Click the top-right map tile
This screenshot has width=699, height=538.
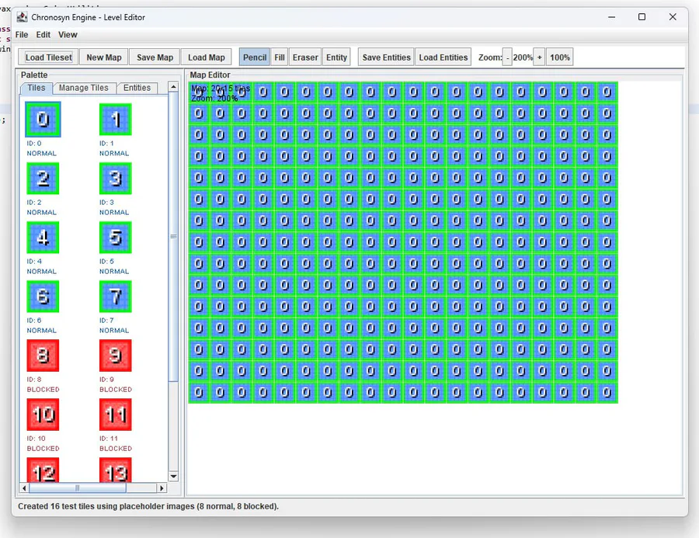[607, 92]
